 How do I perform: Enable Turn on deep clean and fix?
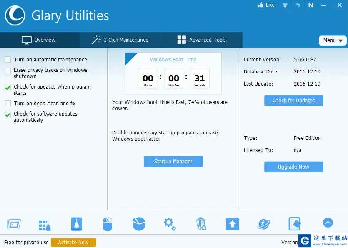[8, 104]
